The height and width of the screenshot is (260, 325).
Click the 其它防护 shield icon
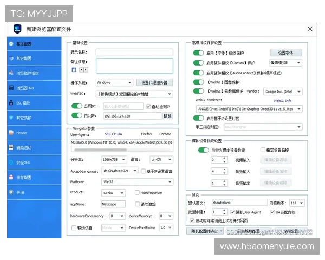click(11, 118)
